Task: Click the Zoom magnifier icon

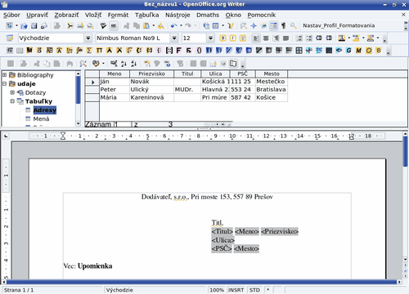Action: point(294,26)
